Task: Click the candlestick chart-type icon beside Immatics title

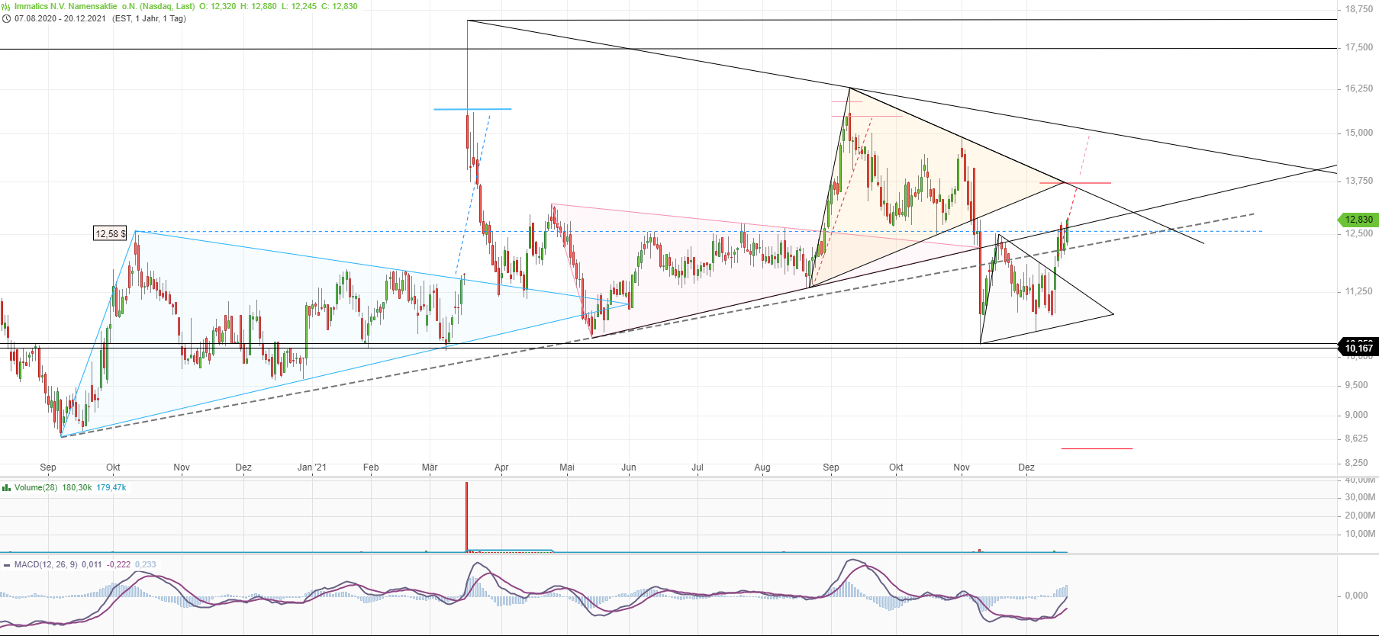Action: click(6, 6)
